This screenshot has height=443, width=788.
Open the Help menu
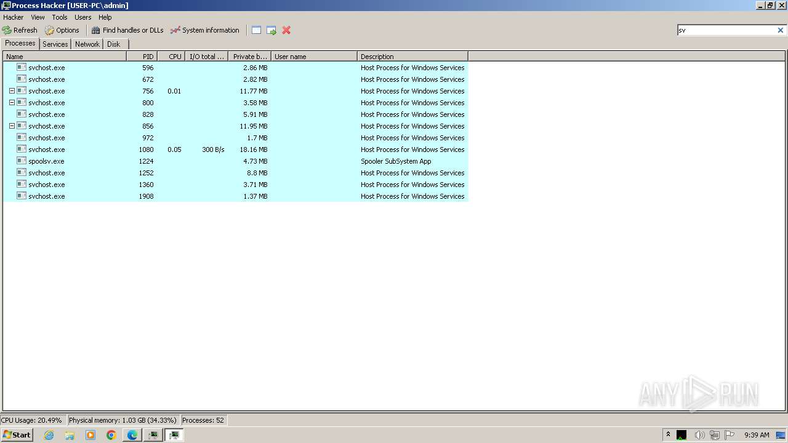(105, 17)
